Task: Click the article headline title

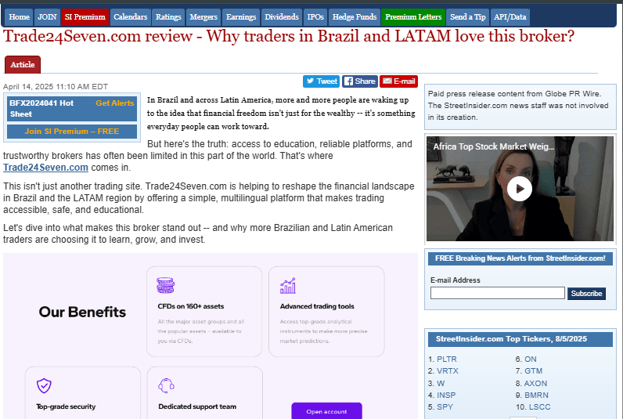Action: [x=289, y=37]
